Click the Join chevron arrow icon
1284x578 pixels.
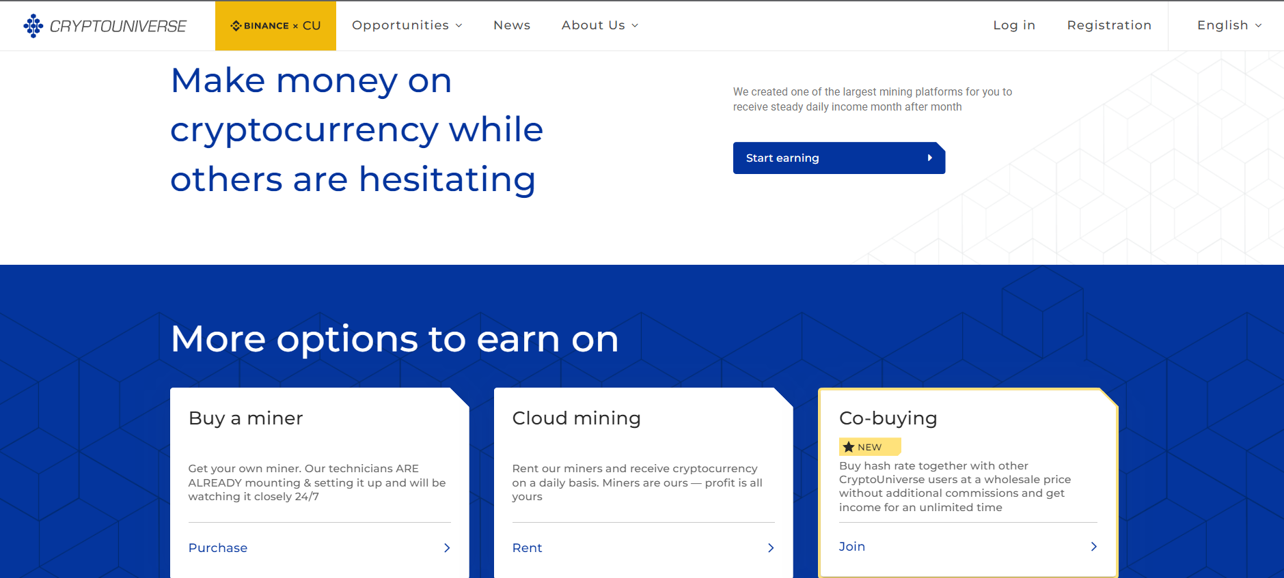[x=1093, y=547]
